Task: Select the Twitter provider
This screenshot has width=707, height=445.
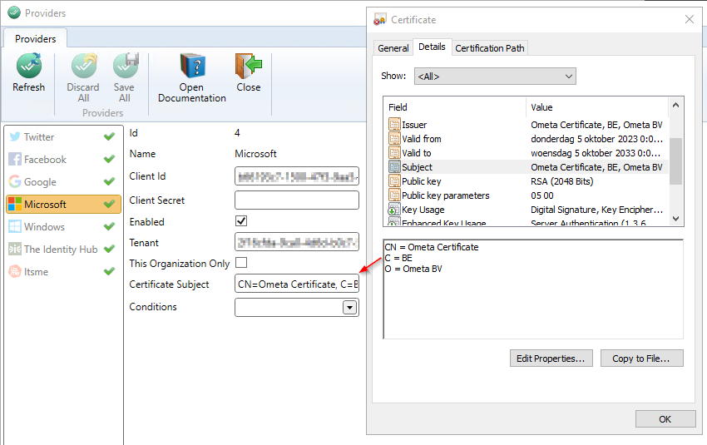Action: click(63, 136)
